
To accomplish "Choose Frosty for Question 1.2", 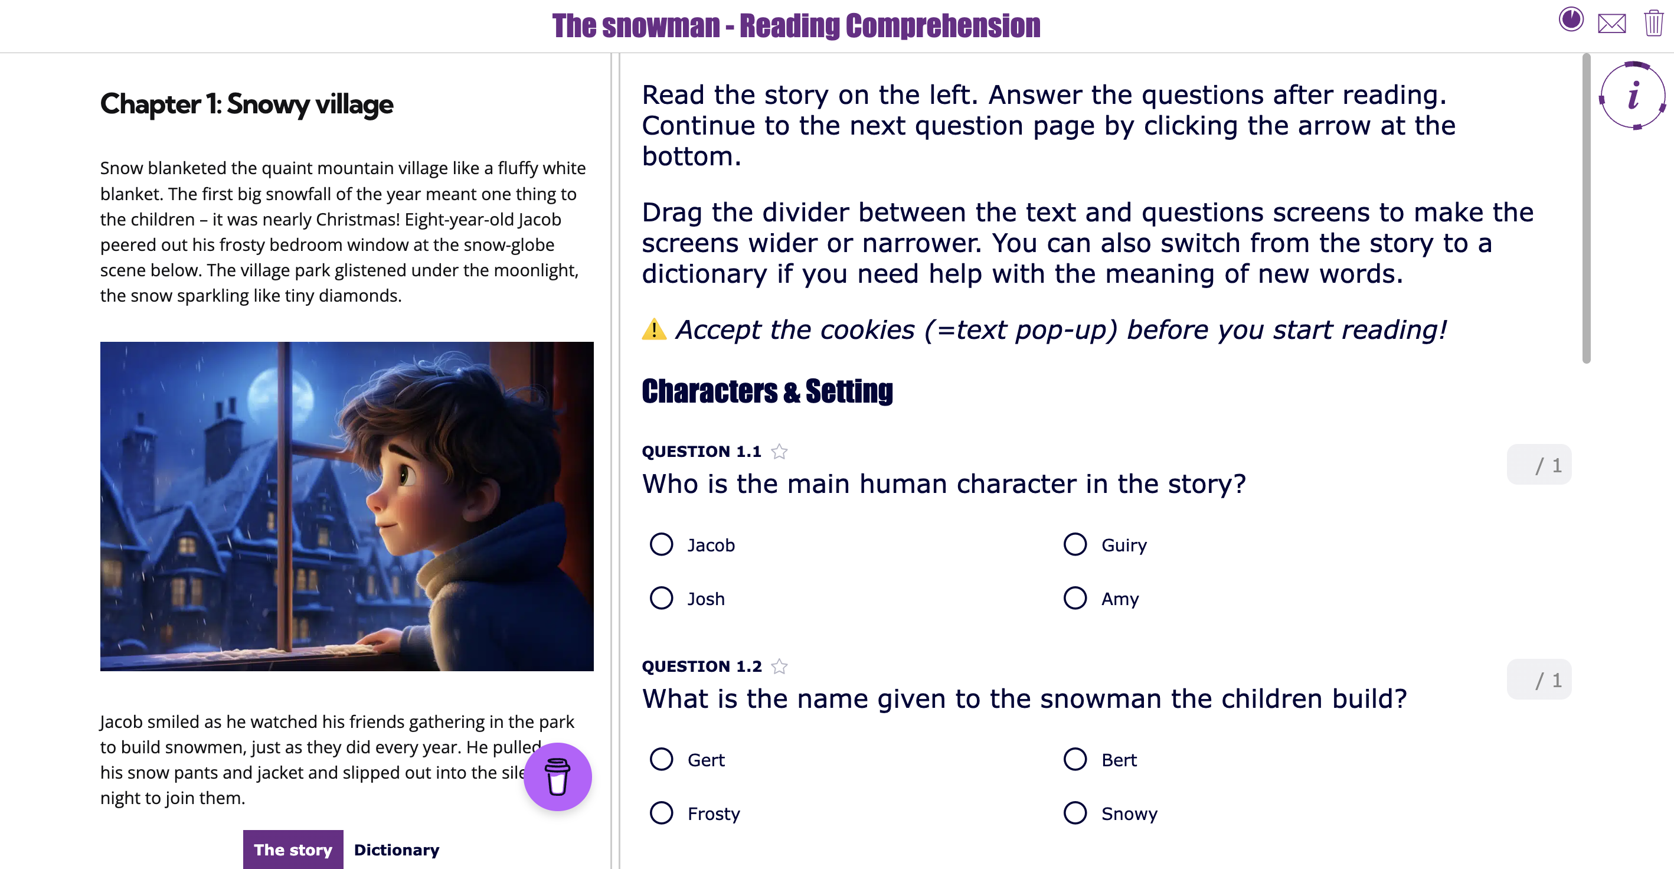I will (661, 812).
